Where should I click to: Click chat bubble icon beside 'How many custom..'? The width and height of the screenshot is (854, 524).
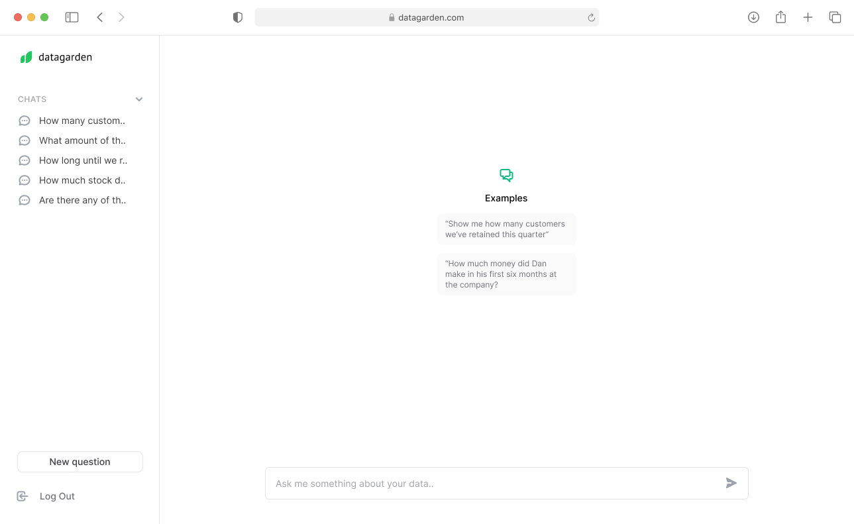(x=25, y=121)
